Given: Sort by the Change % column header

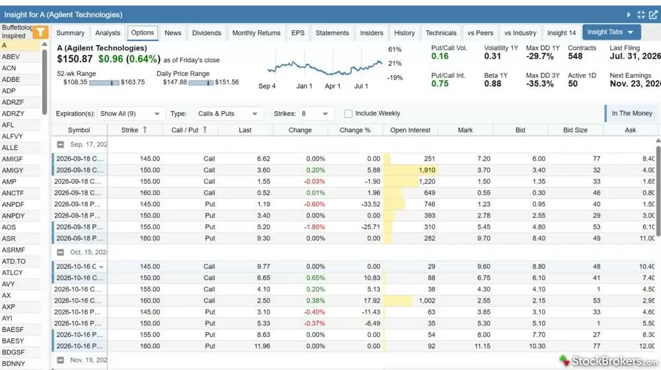Looking at the screenshot, I should pos(355,130).
